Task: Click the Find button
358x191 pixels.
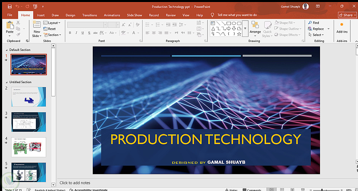Action: [313, 23]
